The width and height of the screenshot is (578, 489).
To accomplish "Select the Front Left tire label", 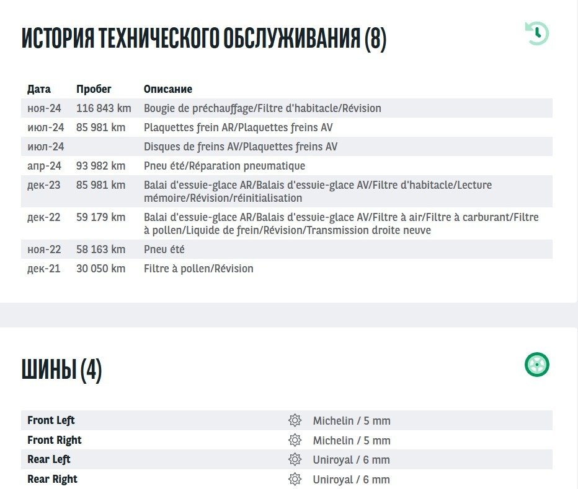I will click(x=51, y=420).
